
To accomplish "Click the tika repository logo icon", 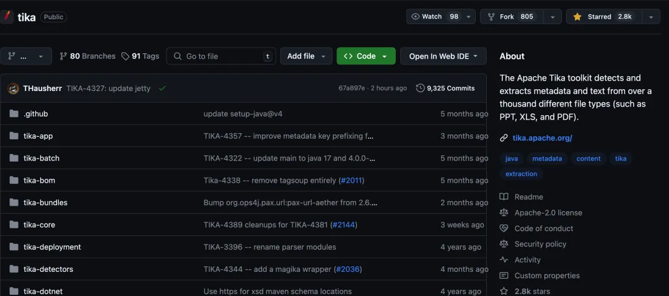I will pyautogui.click(x=6, y=17).
